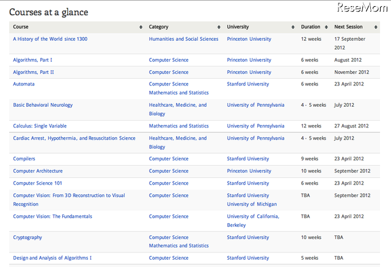Screen dimensions: 391x267
Task: Select Healthcare, Medicine, and Biology in Basic Behavioral Neurology row
Action: 178,109
